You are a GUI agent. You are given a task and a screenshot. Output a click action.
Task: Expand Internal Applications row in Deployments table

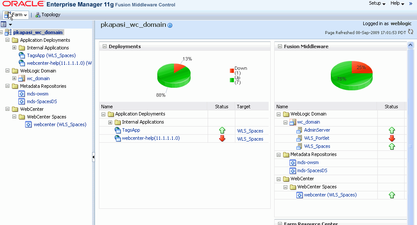(x=110, y=122)
